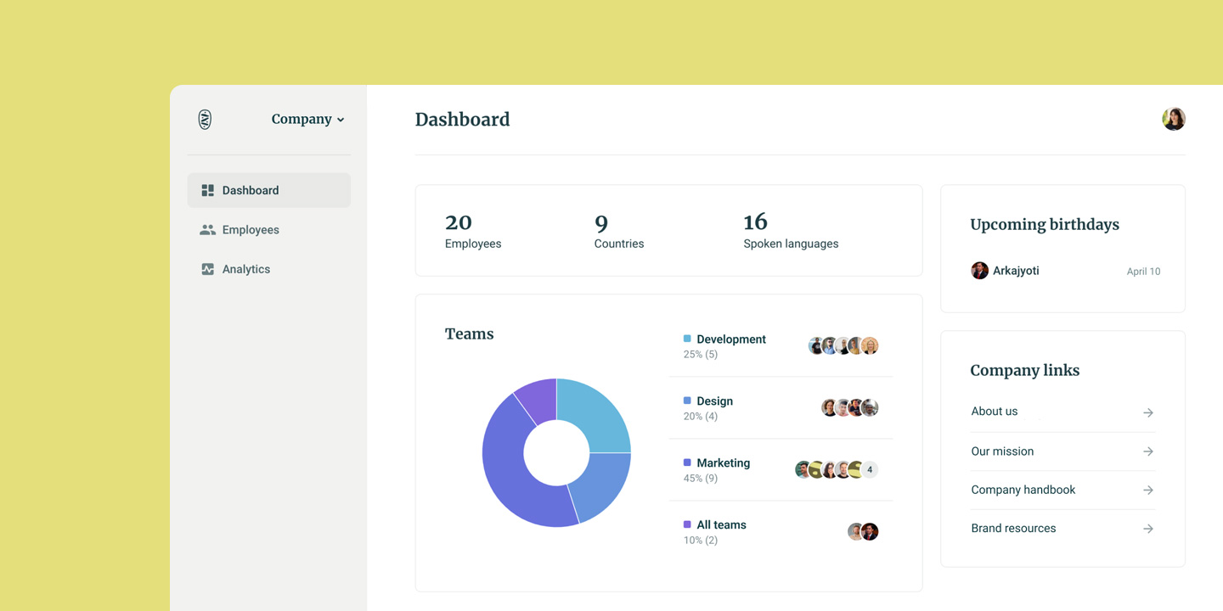The width and height of the screenshot is (1223, 611).
Task: Open the Company handbook link
Action: 1023,490
